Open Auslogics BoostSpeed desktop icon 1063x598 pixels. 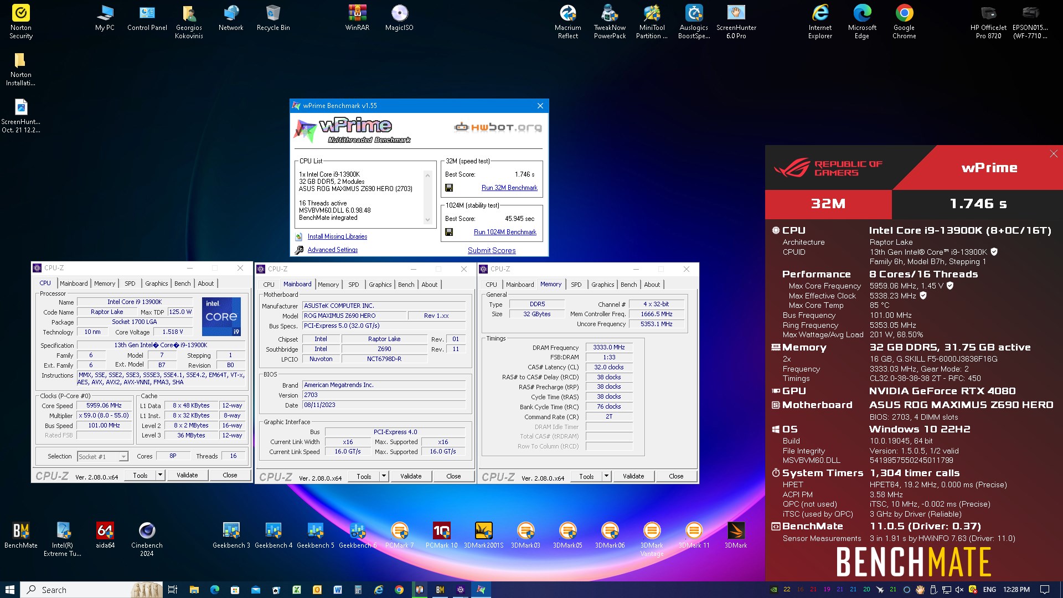(694, 22)
